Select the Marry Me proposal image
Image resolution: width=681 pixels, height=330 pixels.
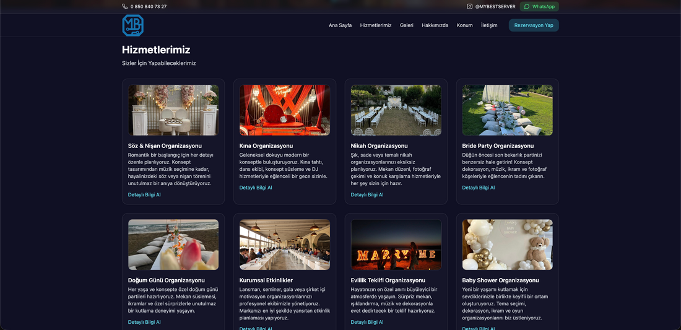click(x=396, y=245)
